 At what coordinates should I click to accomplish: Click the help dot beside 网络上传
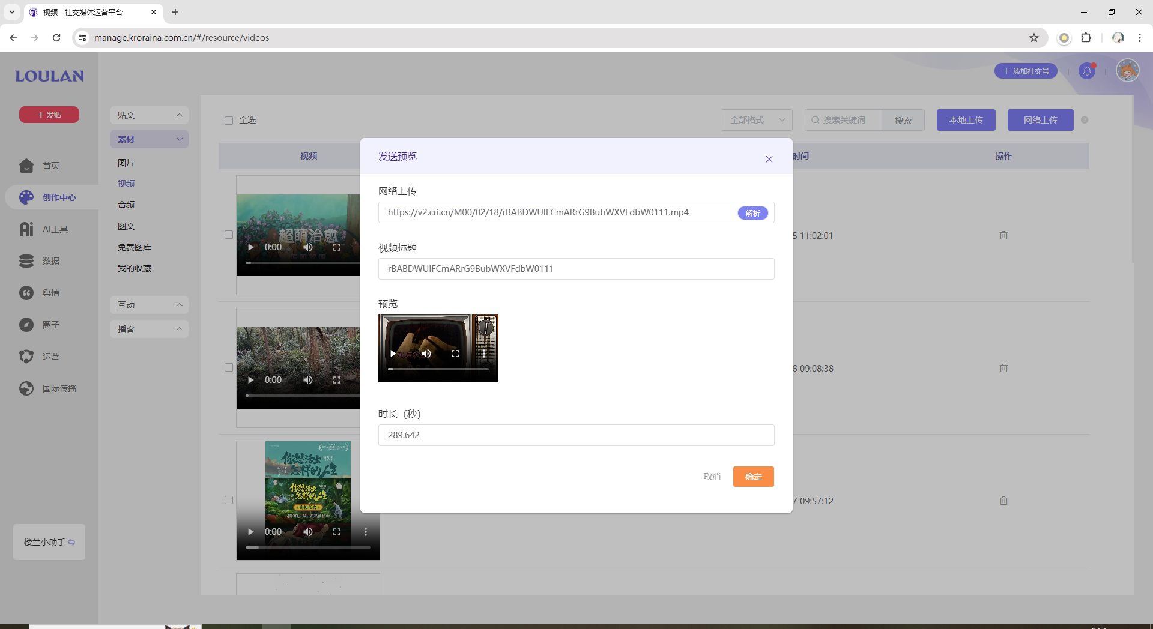tap(1085, 120)
